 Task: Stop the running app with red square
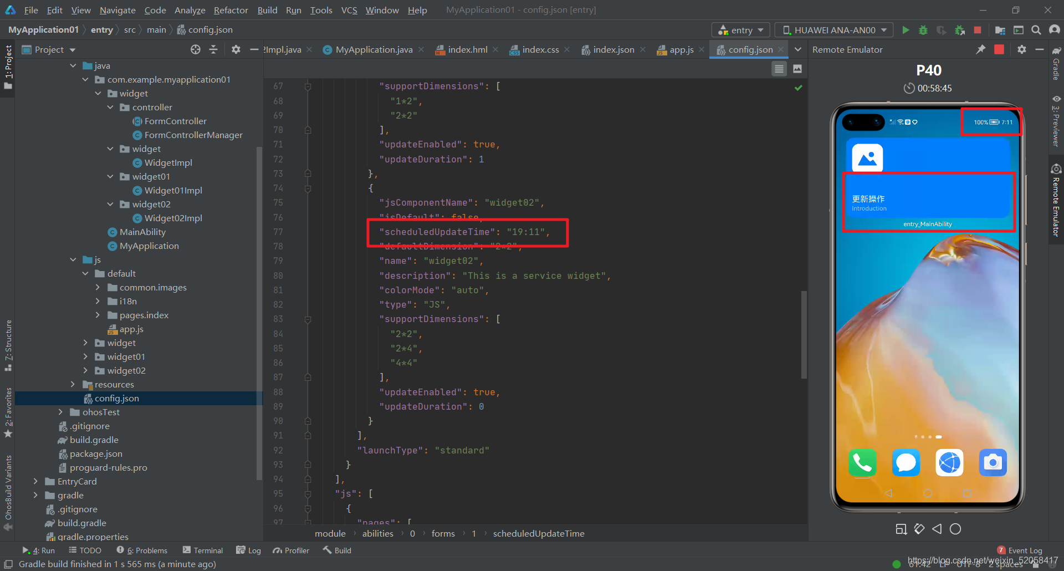(978, 30)
